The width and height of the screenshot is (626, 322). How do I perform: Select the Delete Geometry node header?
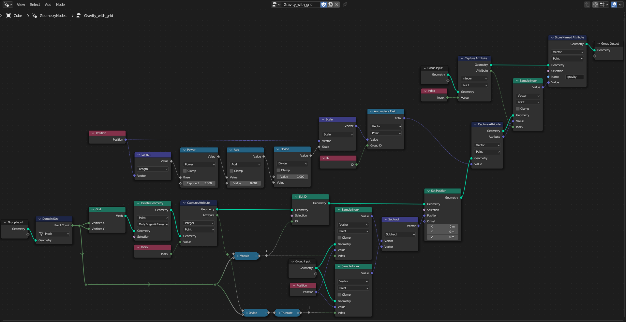(153, 203)
